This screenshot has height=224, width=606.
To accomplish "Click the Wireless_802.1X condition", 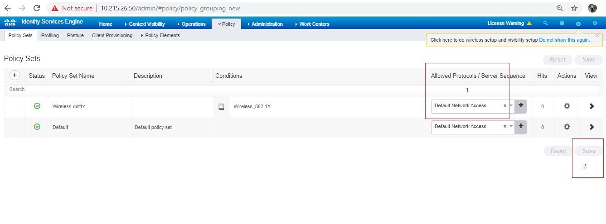I will (x=252, y=107).
